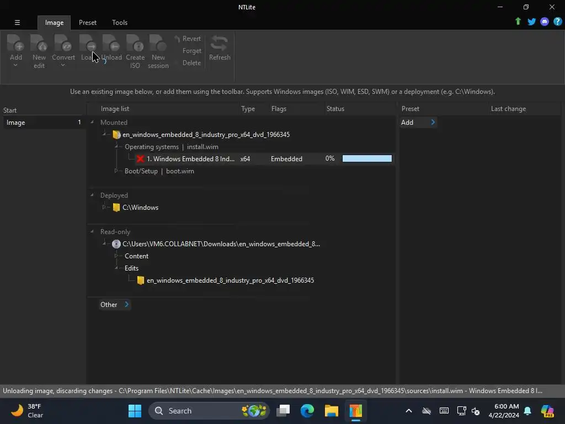Viewport: 565px width, 424px height.
Task: Open the Convert dropdown arrow
Action: coord(63,65)
